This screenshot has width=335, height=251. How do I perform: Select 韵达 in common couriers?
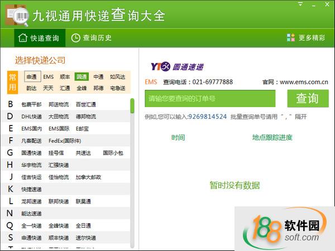pyautogui.click(x=31, y=88)
